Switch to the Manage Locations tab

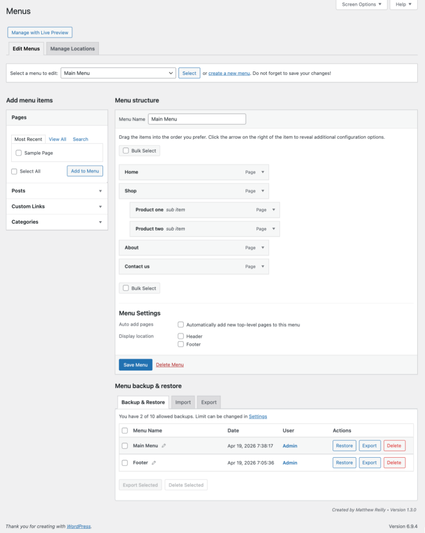pyautogui.click(x=72, y=49)
